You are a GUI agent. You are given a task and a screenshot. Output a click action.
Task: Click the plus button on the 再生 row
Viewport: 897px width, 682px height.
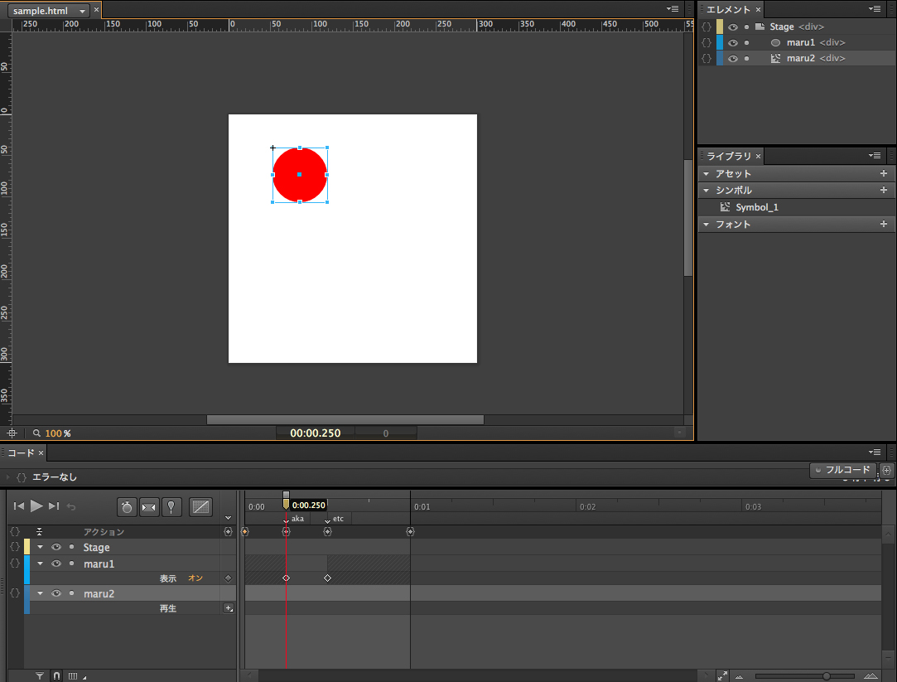click(229, 608)
